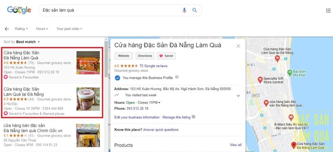The image size is (333, 152).
Task: Toggle the Saved heart button
Action: [166, 56]
